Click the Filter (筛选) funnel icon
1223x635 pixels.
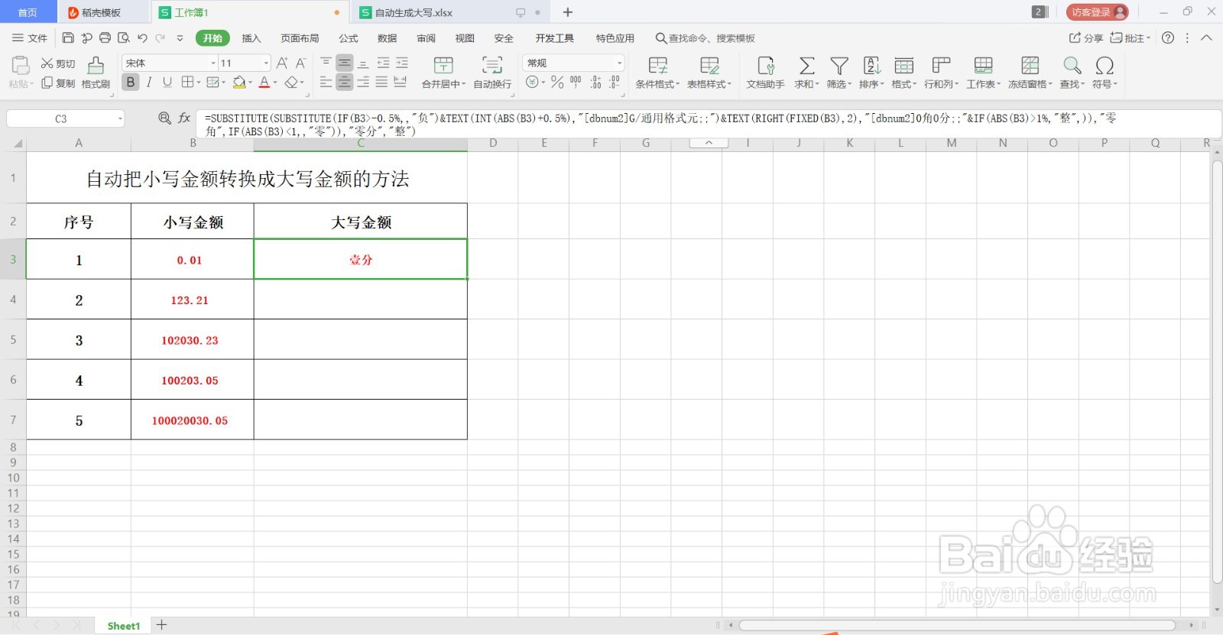[839, 65]
